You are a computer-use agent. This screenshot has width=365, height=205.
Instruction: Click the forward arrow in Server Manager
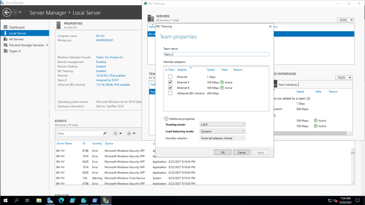14,12
